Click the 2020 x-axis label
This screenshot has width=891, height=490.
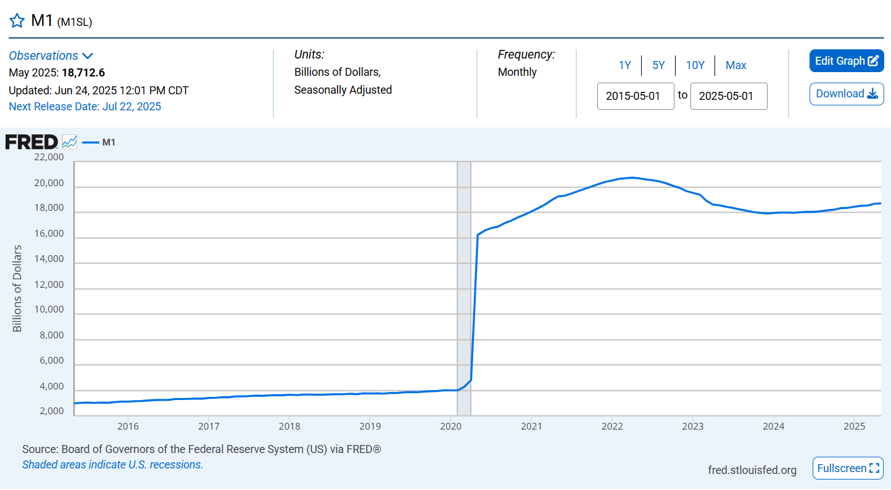[450, 426]
